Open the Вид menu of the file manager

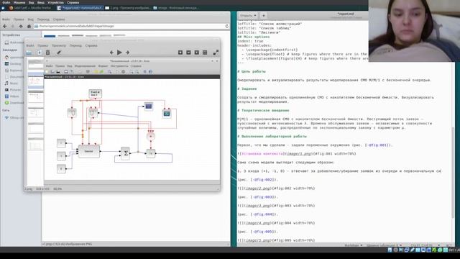point(30,19)
